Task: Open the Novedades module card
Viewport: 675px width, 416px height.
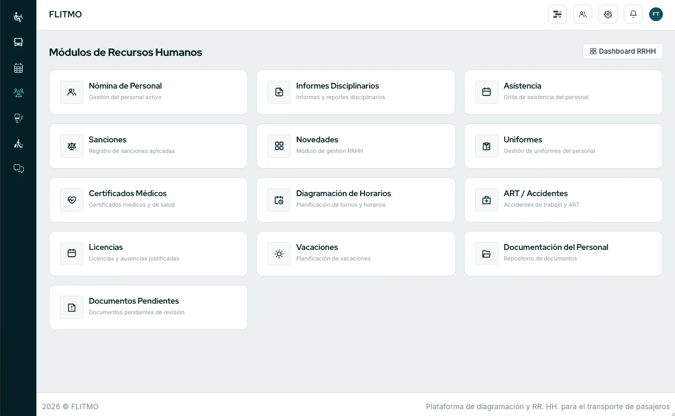Action: pos(355,146)
